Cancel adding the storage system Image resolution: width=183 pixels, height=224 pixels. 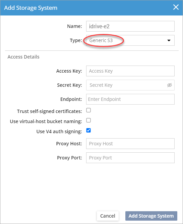click(x=108, y=216)
